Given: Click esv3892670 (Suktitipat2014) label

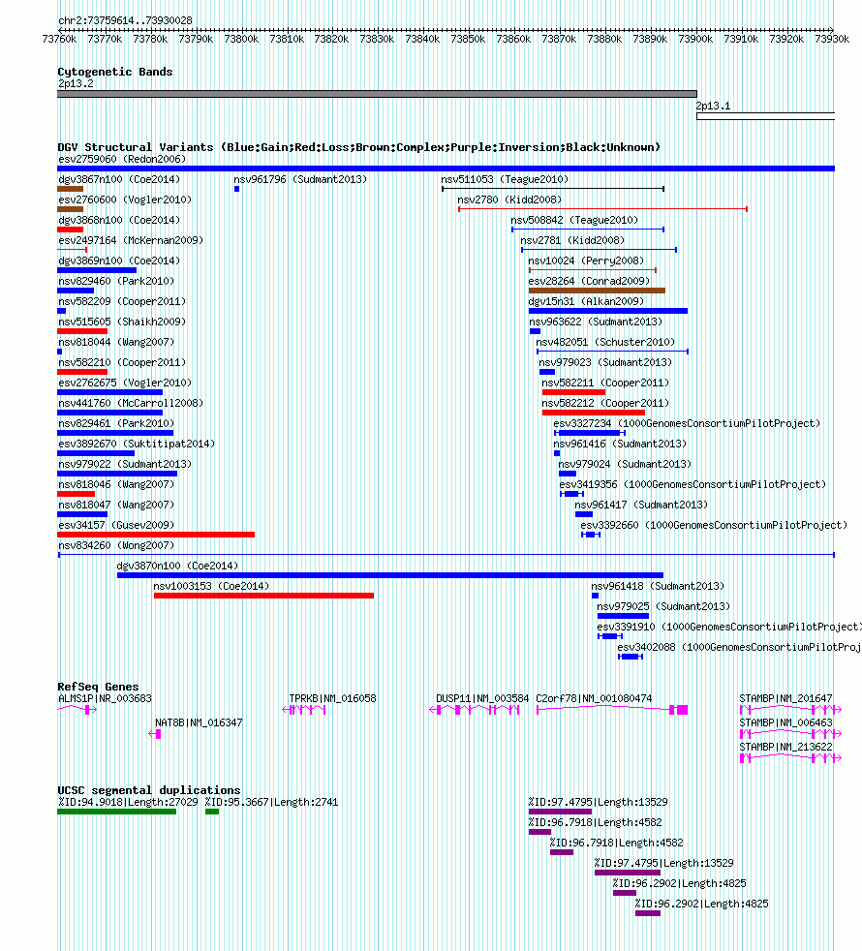Looking at the screenshot, I should pos(137,444).
